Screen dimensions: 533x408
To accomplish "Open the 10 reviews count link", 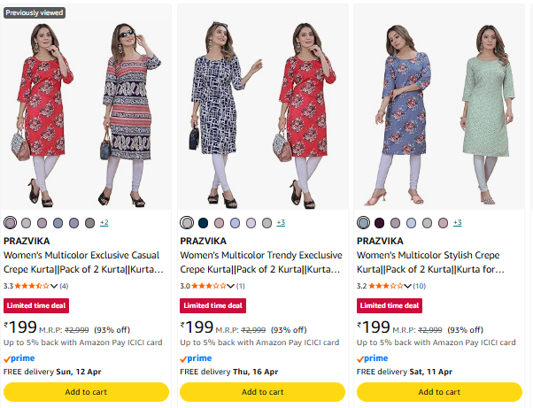I will [419, 286].
